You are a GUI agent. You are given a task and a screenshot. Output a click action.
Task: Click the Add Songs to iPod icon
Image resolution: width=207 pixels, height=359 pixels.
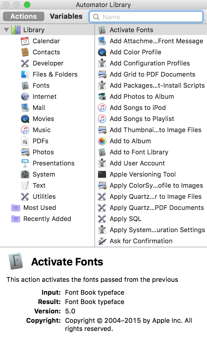(102, 108)
